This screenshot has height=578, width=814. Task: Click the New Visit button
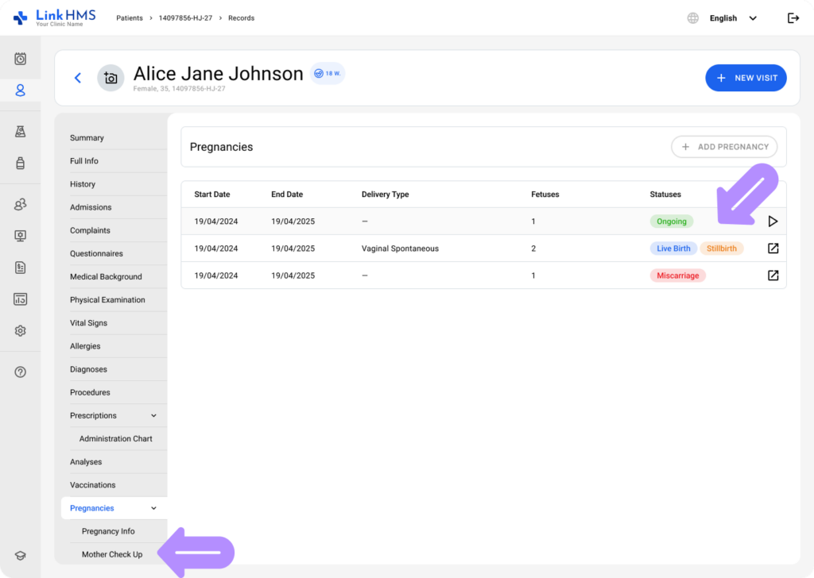click(x=746, y=78)
